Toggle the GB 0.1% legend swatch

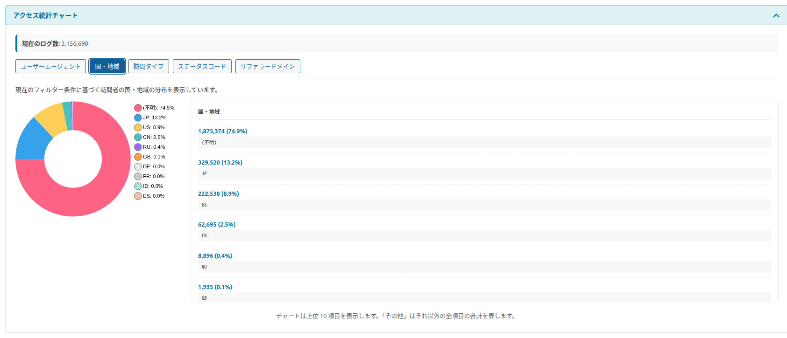138,157
